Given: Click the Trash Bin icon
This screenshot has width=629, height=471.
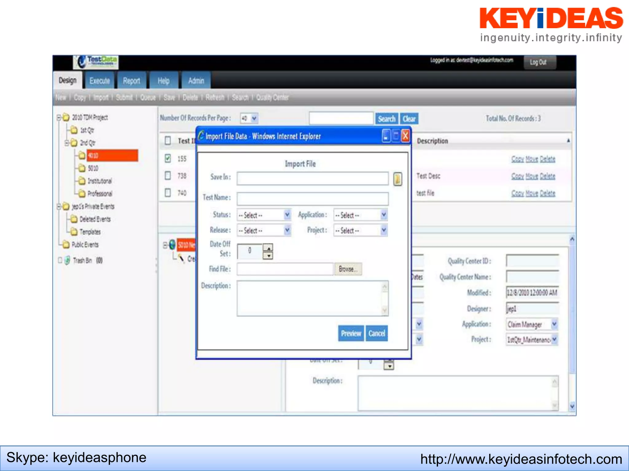Looking at the screenshot, I should 67,260.
